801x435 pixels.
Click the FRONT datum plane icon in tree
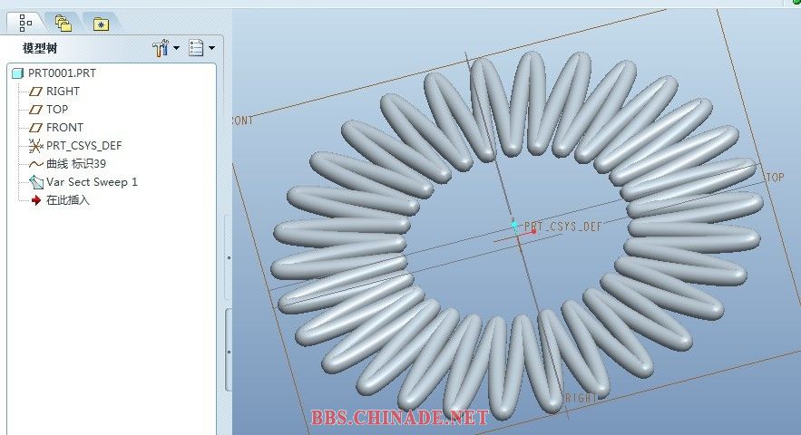point(36,128)
